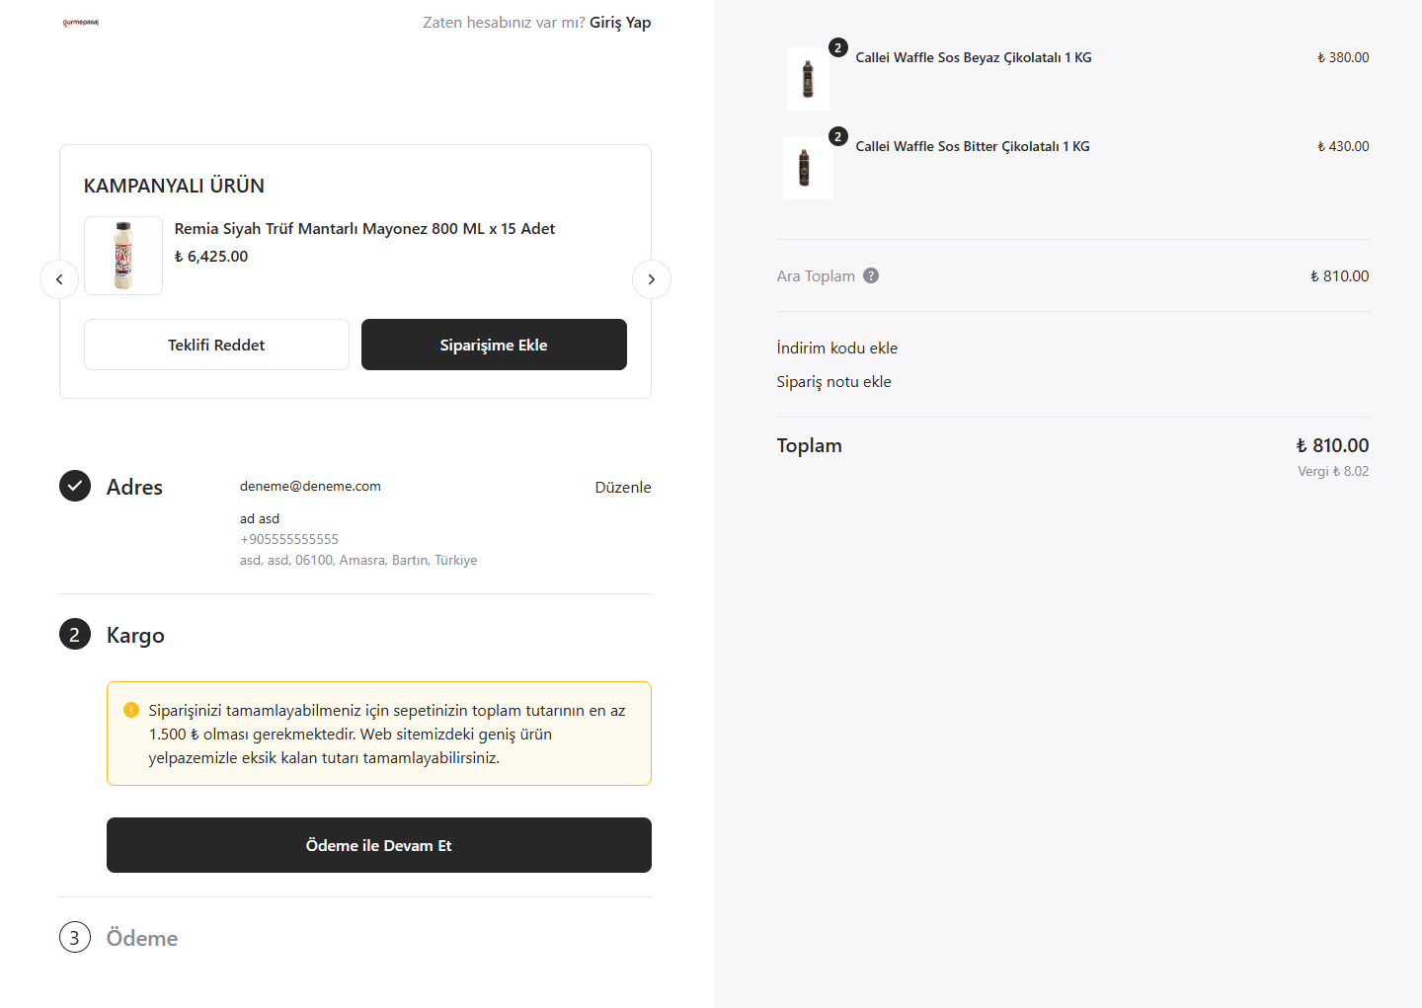Open Callei Bitter Çikolatalı product thumbnail
Screen dimensions: 1422x1008
[808, 168]
